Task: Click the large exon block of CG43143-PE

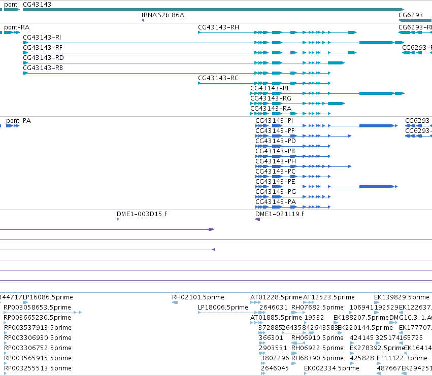Action: (x=376, y=187)
